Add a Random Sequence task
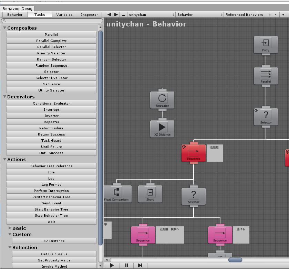This screenshot has width=289, height=269. click(51, 66)
